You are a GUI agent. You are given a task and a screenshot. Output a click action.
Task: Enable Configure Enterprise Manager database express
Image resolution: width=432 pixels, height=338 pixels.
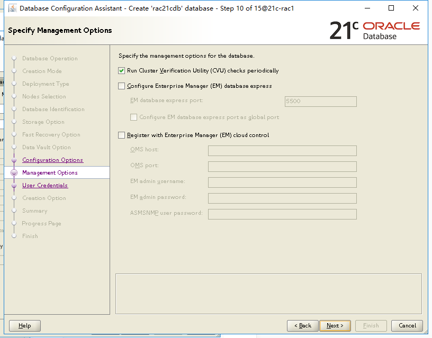(x=122, y=86)
